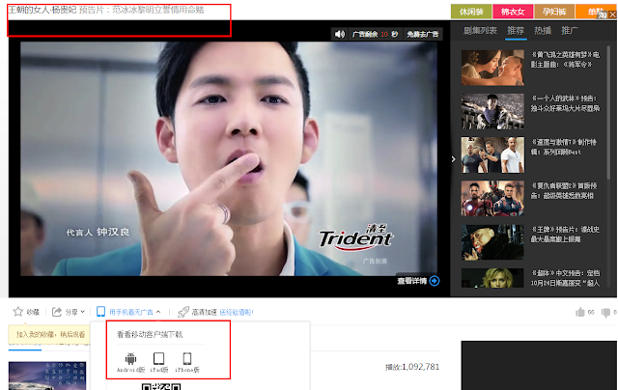Download the iPhone版 client icon
Screen dimensions: 618x390
[x=187, y=358]
